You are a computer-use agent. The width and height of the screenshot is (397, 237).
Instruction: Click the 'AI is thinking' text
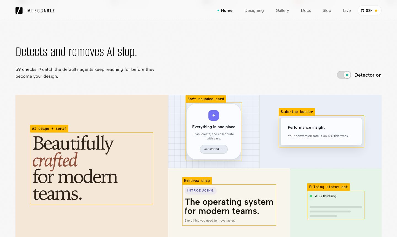point(326,196)
